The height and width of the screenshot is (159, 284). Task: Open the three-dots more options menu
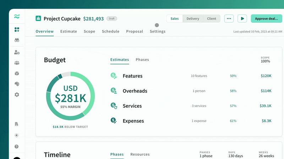[x=229, y=19]
